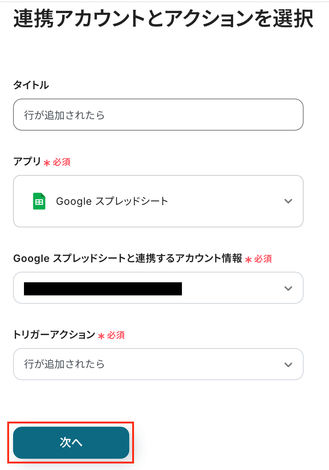Click the red asterisk beside トリガーアクション
The image size is (329, 470).
pos(101,336)
